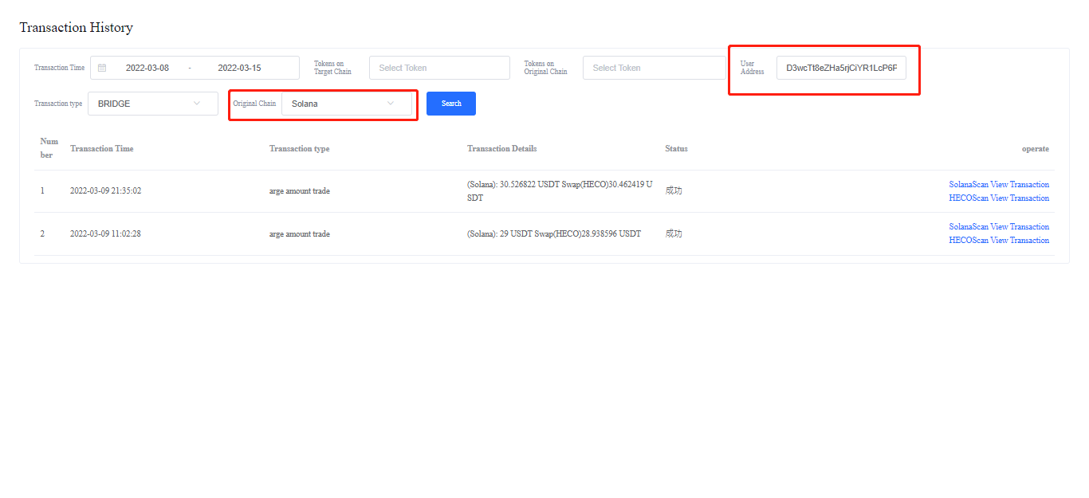Click the Original Chain filter label
Image resolution: width=1089 pixels, height=498 pixels.
(x=254, y=104)
